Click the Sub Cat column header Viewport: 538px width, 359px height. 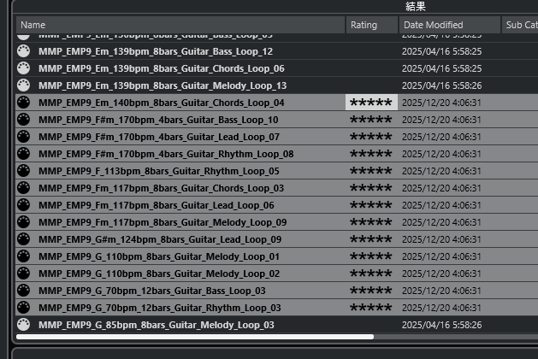[520, 25]
